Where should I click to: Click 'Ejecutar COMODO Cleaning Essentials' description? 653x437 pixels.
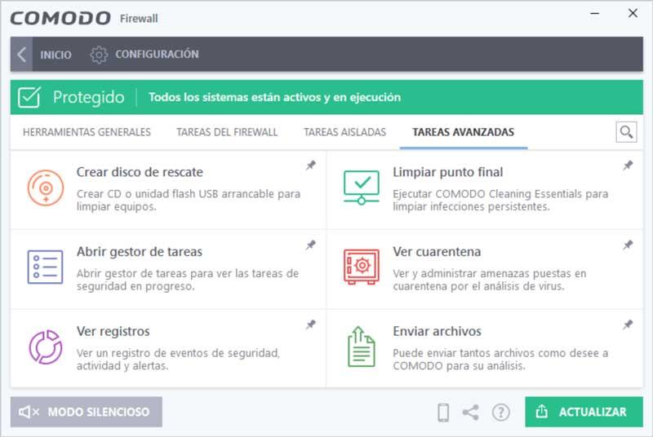500,200
